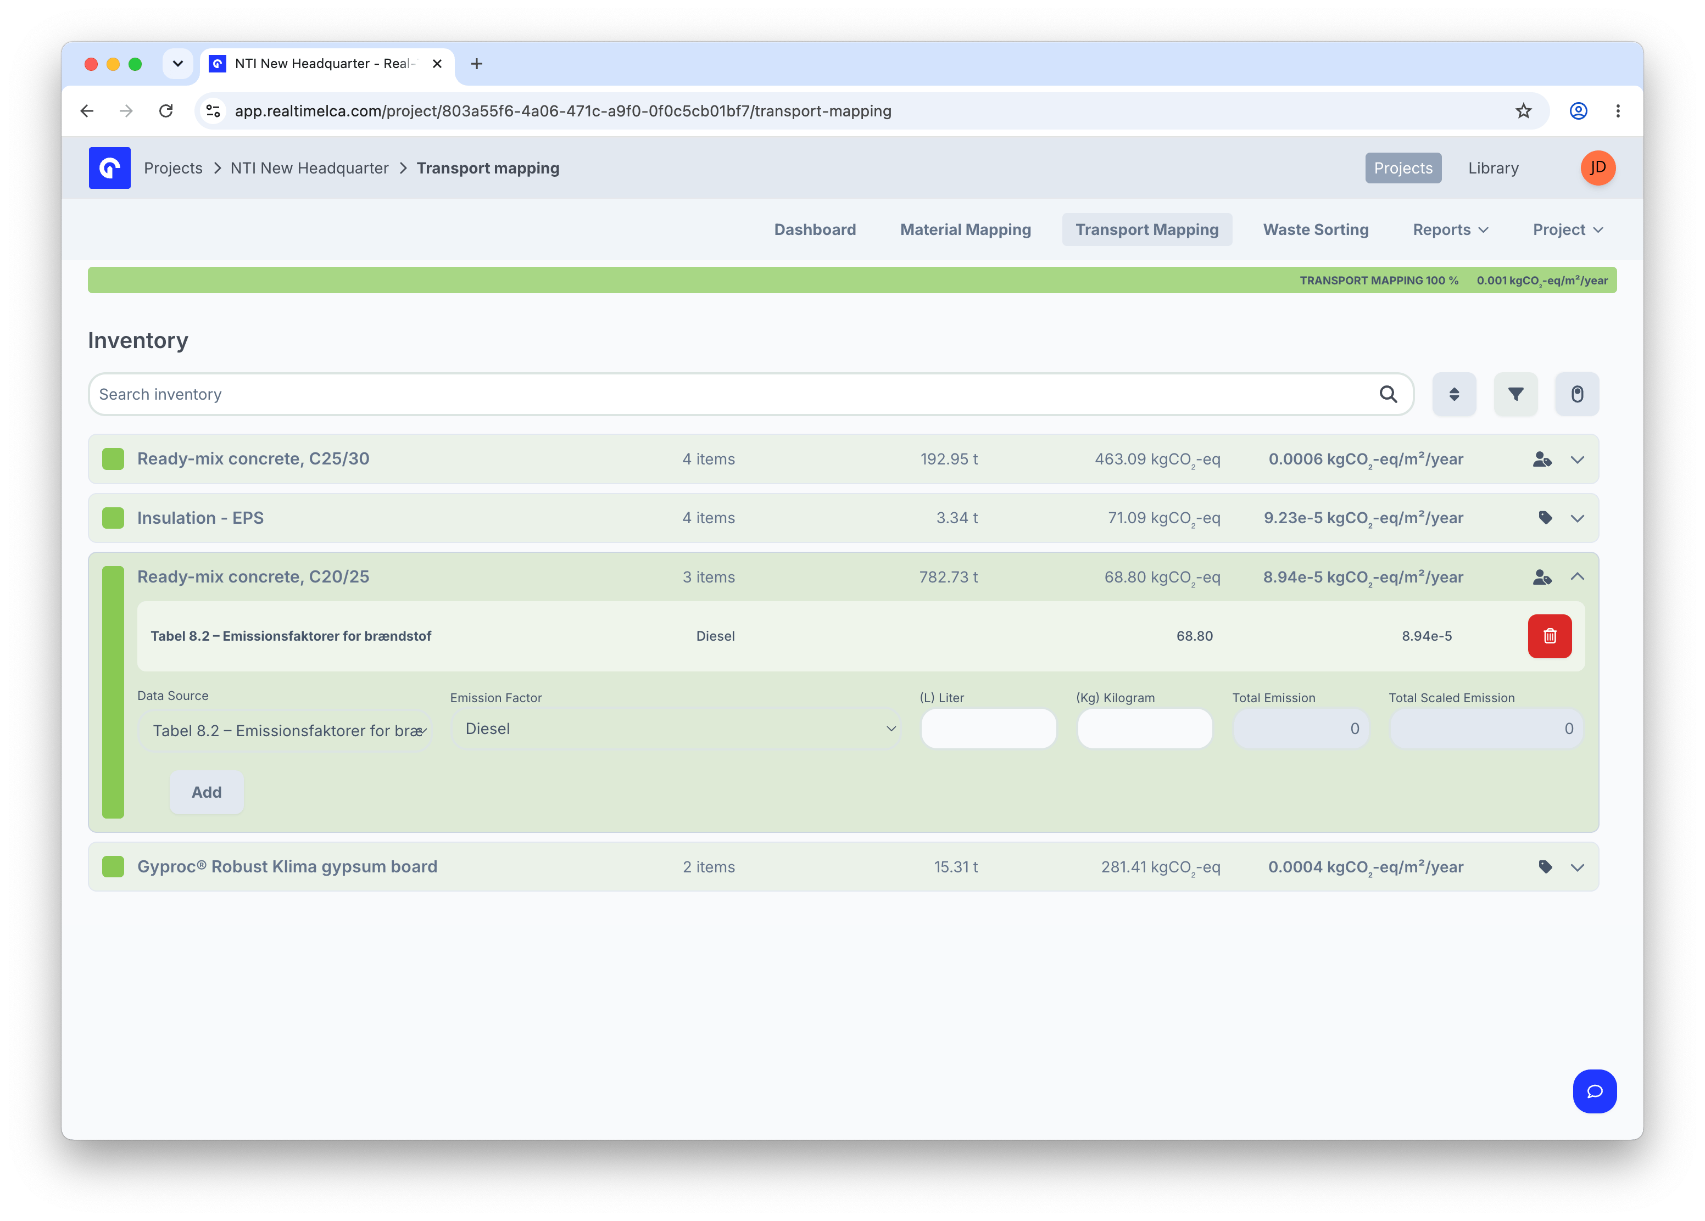The width and height of the screenshot is (1705, 1221).
Task: Switch to Waste Sorting tab
Action: [x=1316, y=230]
